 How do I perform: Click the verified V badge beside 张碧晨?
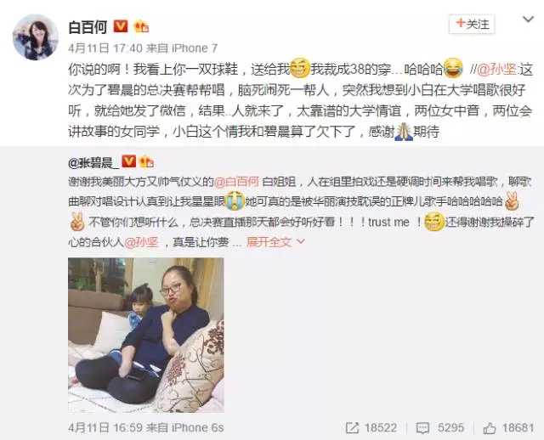(128, 161)
